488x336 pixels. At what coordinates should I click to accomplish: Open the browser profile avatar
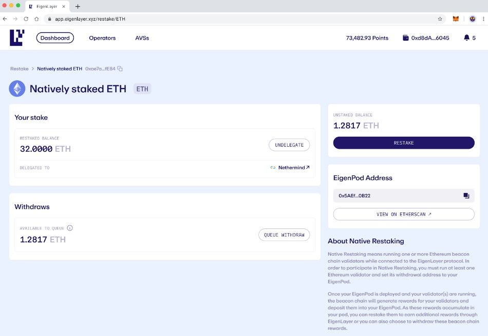(x=473, y=19)
